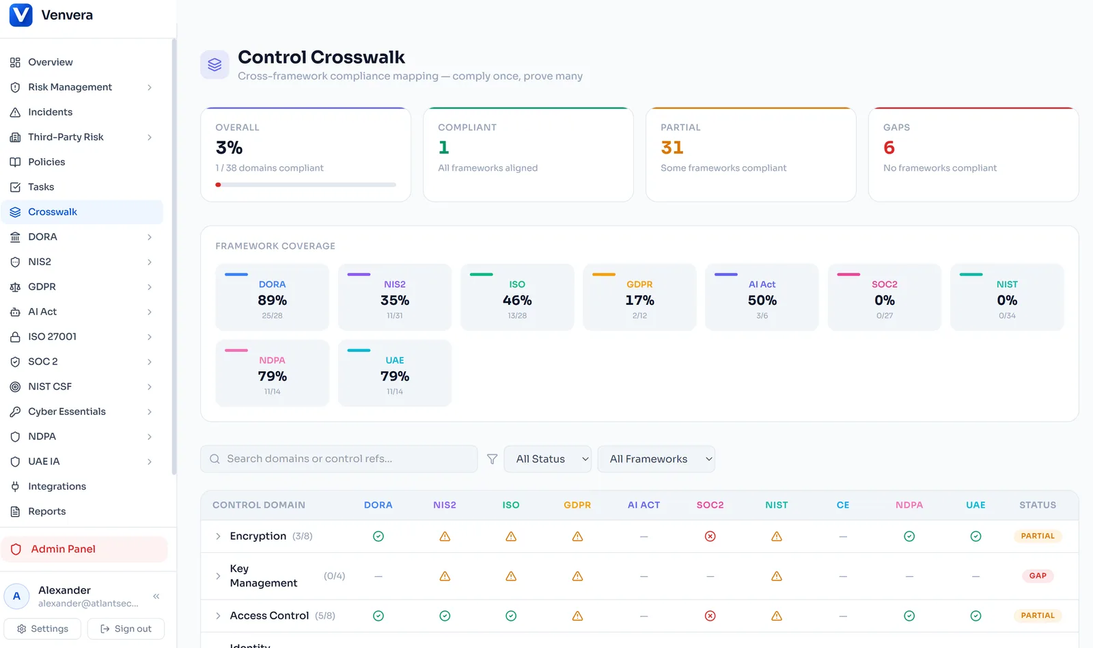1093x648 pixels.
Task: Click Encryption row DORA compliant check icon
Action: point(378,537)
